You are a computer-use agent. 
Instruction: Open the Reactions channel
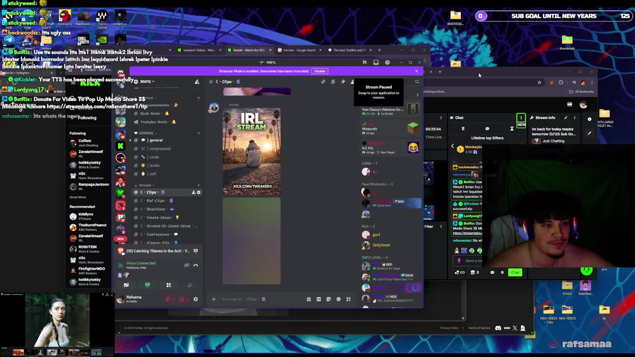pos(166,209)
